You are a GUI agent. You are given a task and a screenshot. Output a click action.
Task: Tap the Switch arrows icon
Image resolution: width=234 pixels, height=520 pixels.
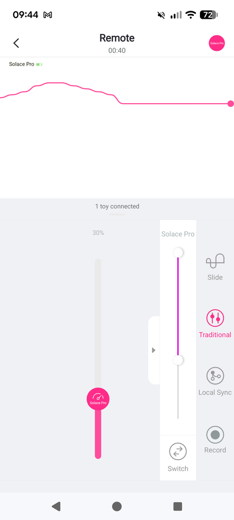coord(178,451)
